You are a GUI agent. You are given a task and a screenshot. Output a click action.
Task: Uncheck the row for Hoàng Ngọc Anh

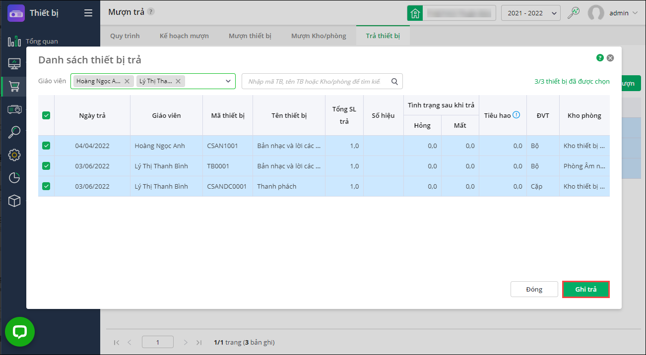(46, 146)
